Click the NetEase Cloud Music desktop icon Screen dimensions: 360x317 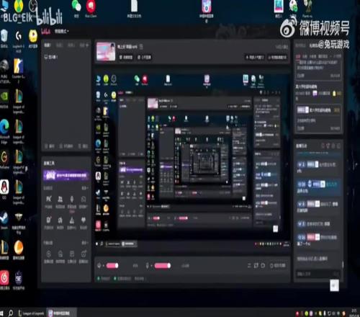(x=4, y=280)
